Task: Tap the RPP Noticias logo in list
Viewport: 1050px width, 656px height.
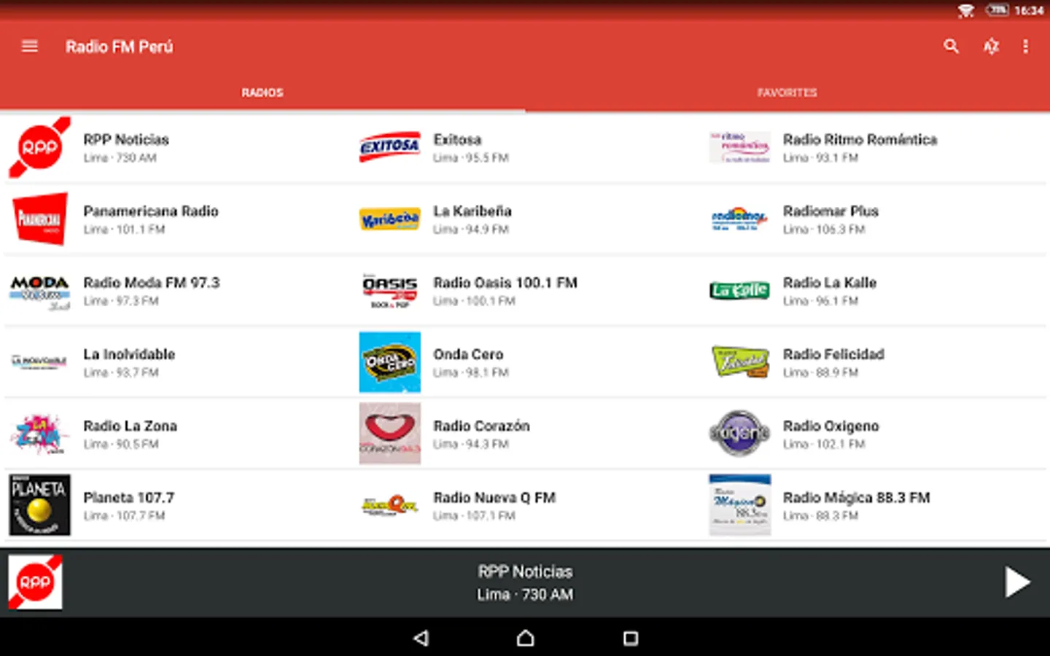Action: tap(39, 147)
